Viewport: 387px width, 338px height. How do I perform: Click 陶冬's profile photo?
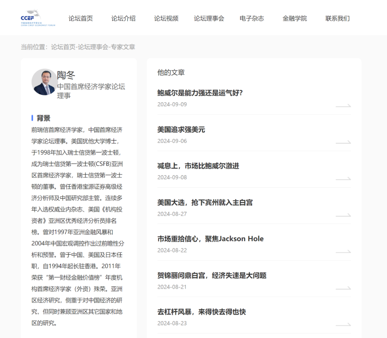coord(44,82)
